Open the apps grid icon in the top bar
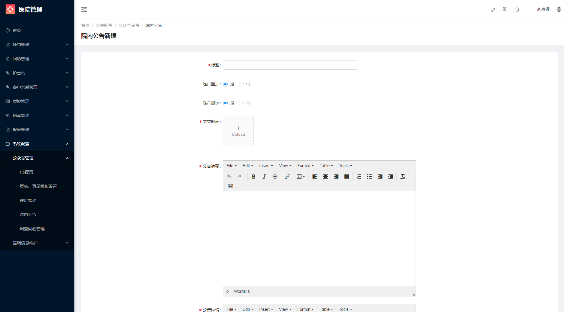The height and width of the screenshot is (312, 564). point(504,9)
